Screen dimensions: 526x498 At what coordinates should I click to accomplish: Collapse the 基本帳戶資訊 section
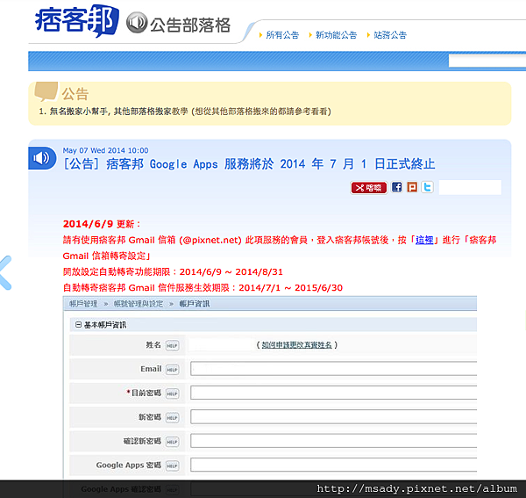[78, 325]
